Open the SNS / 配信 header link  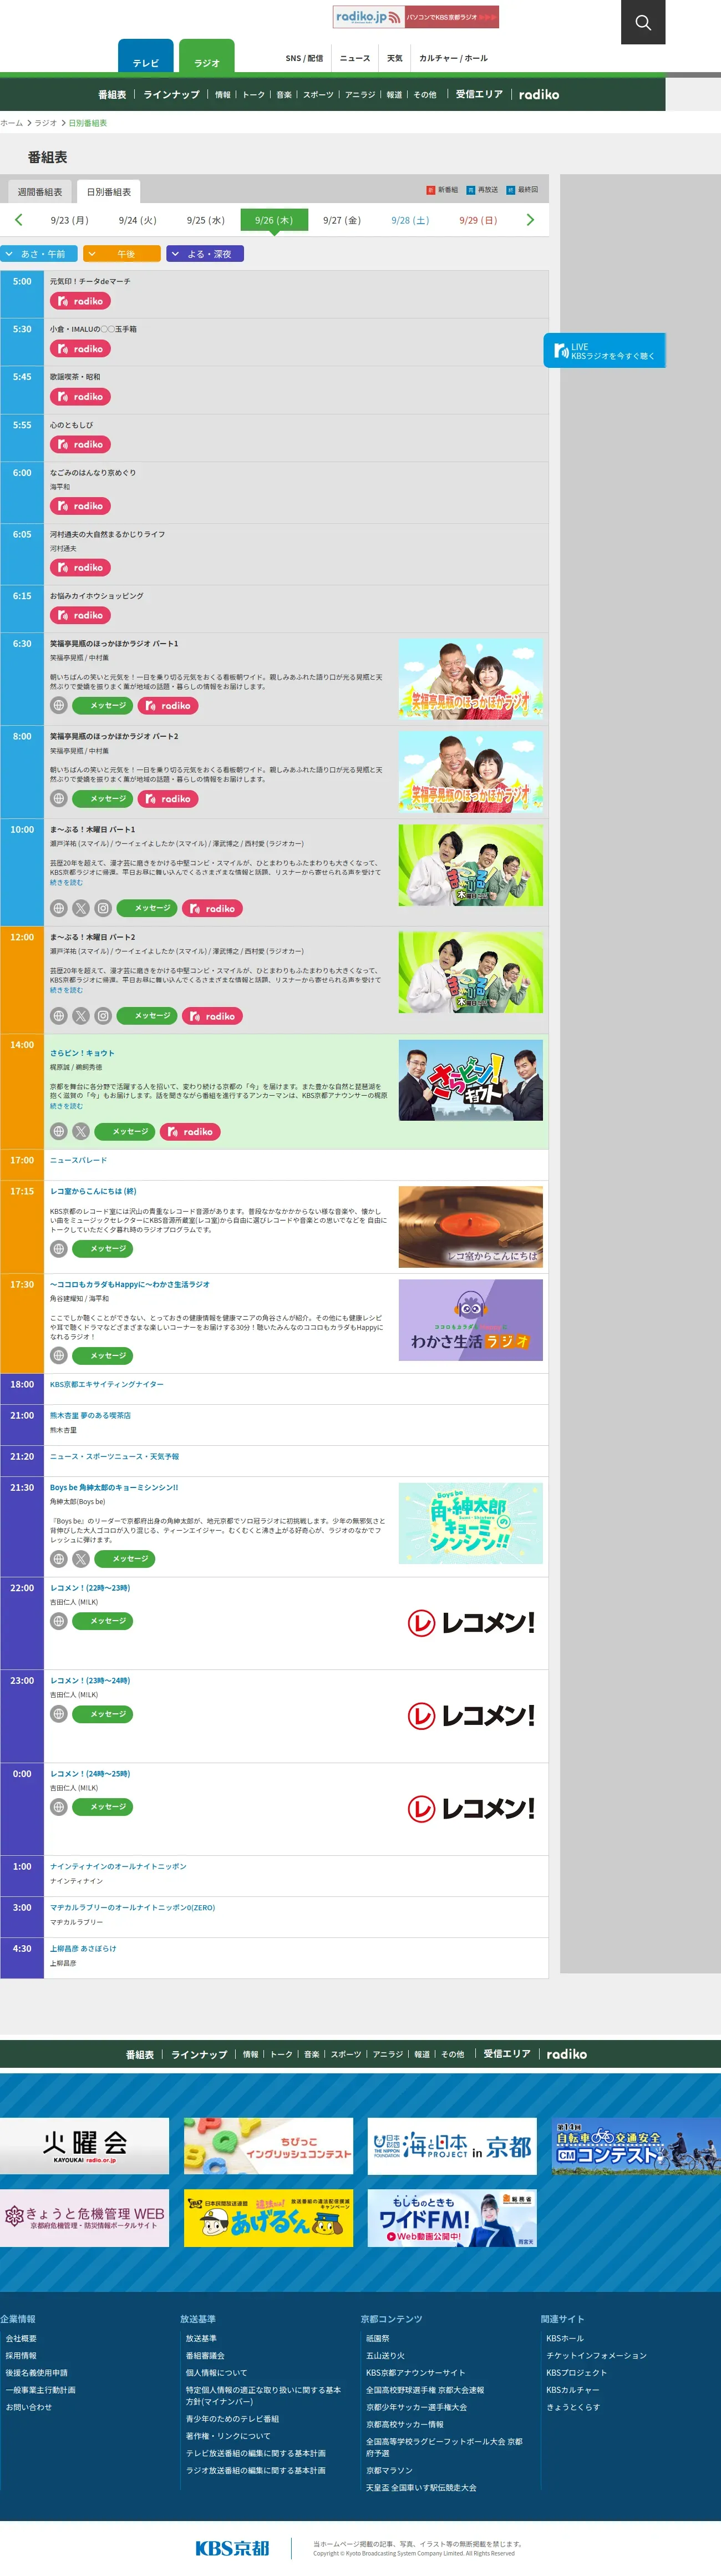point(304,58)
